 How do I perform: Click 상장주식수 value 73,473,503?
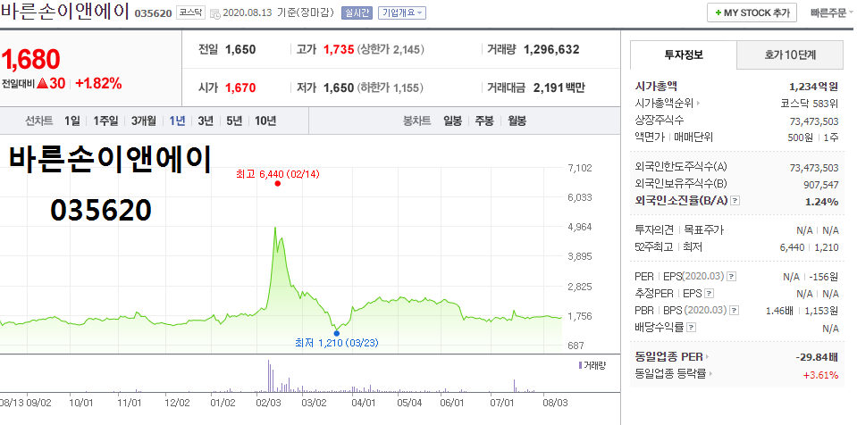coord(814,121)
